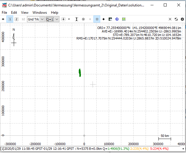The width and height of the screenshot is (186, 153).
Task: Click the ORI coordinates text line
Action: 139,28
